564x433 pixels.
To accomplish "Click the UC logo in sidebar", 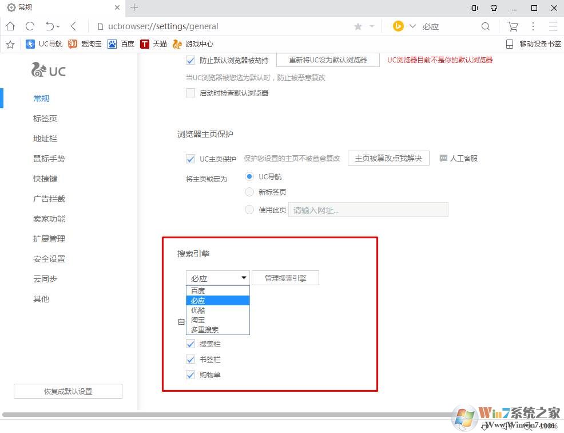I will tap(49, 70).
